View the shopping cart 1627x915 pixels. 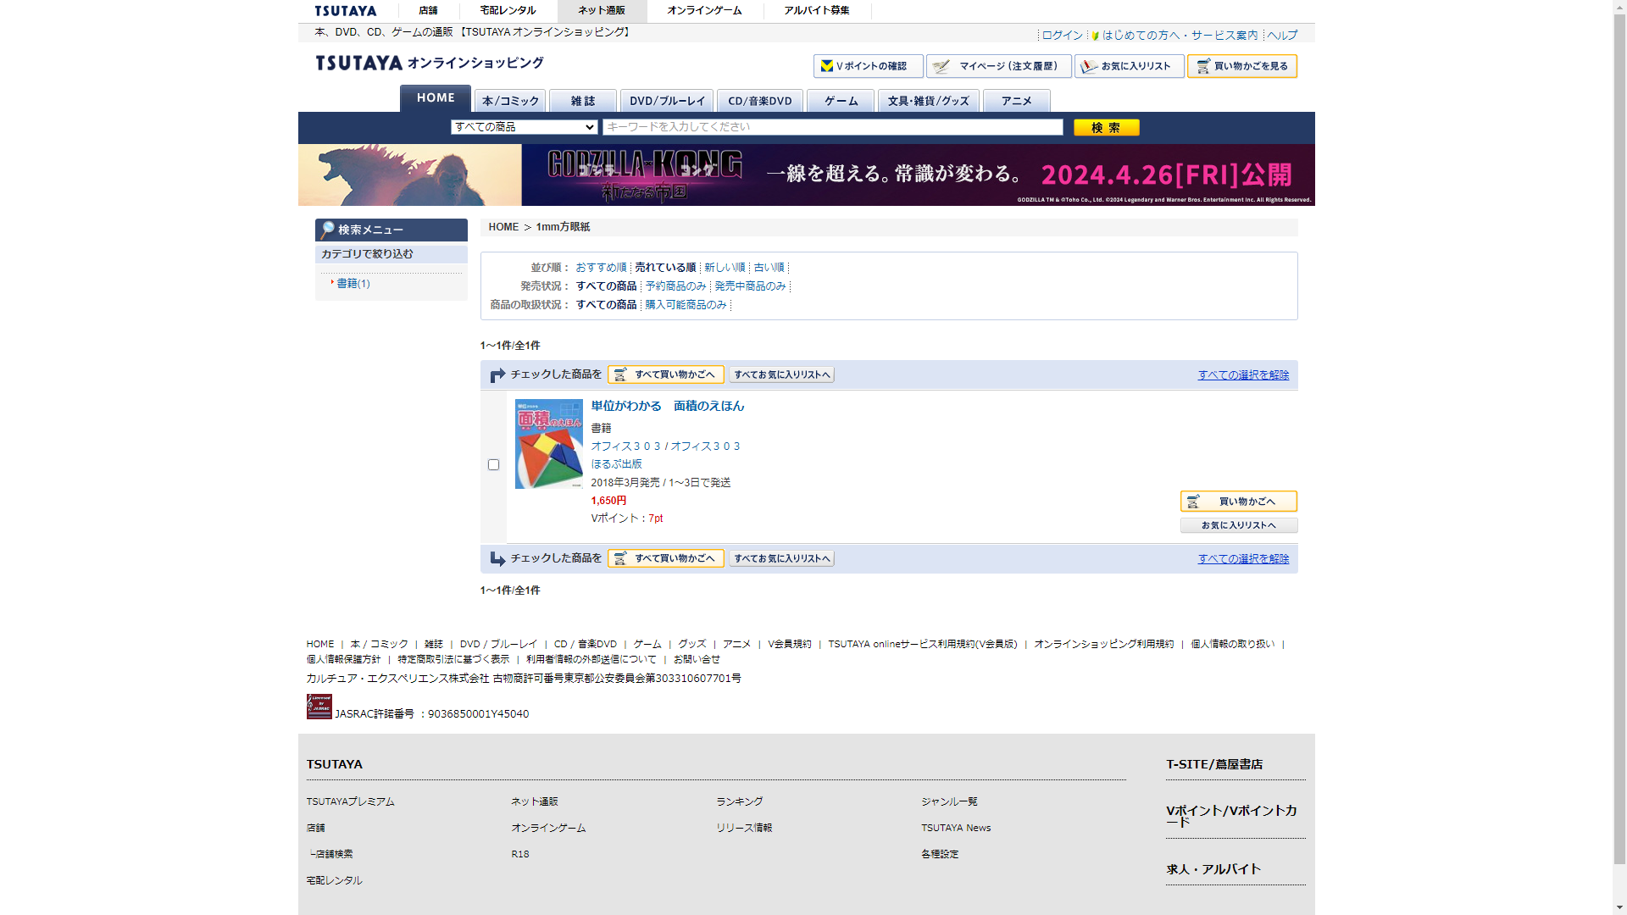tap(1241, 66)
